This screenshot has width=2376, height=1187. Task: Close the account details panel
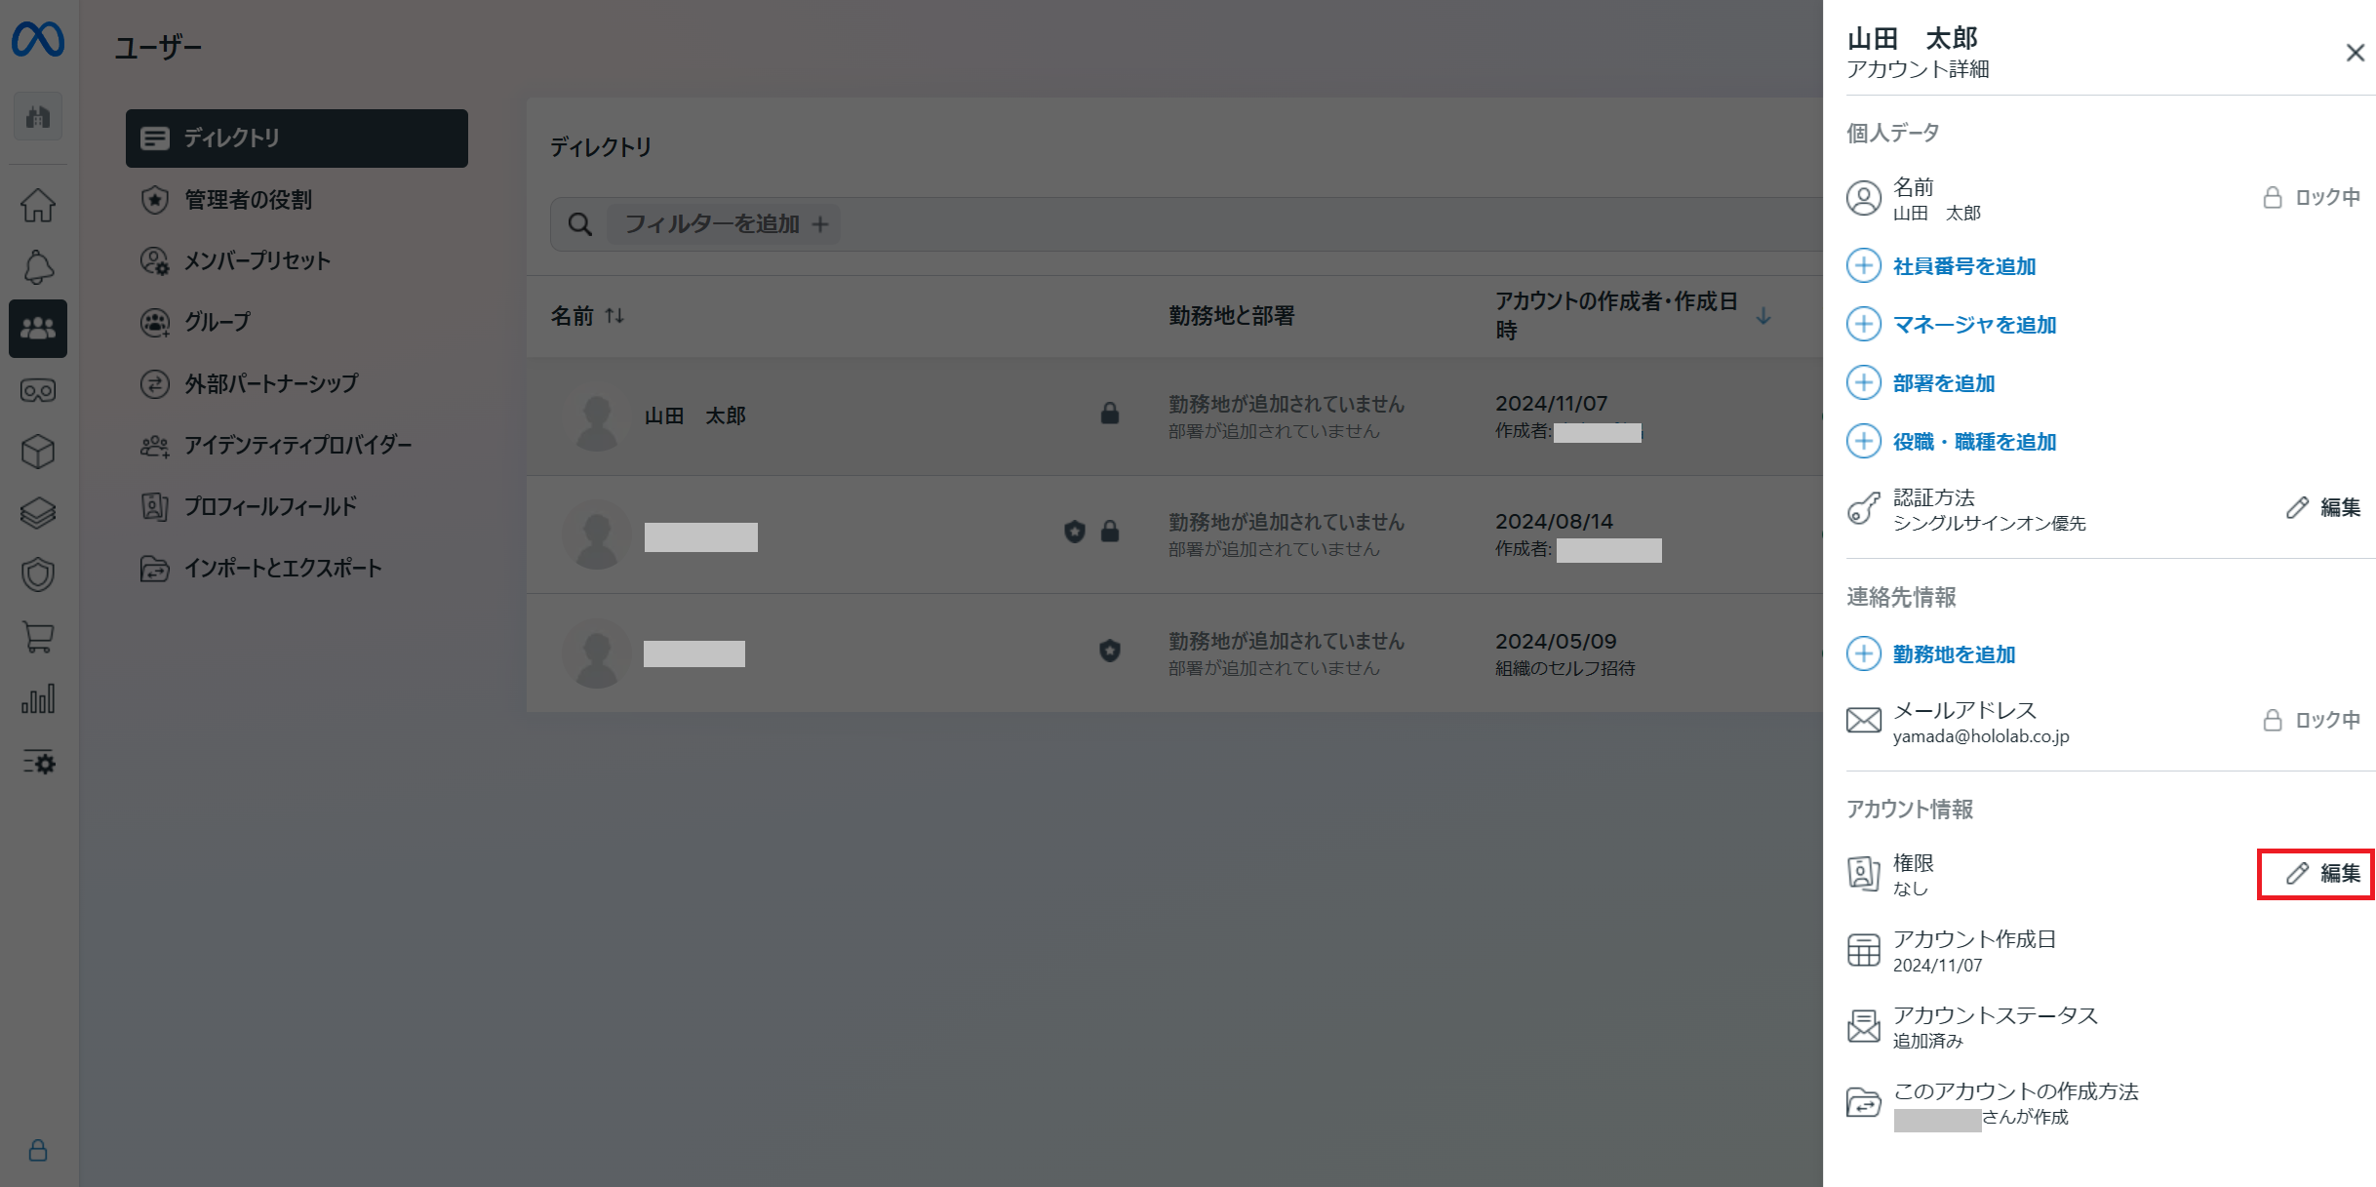pos(2355,53)
